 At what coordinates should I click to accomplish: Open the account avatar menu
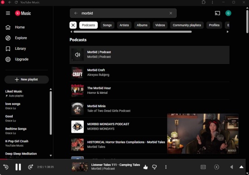pyautogui.click(x=228, y=13)
